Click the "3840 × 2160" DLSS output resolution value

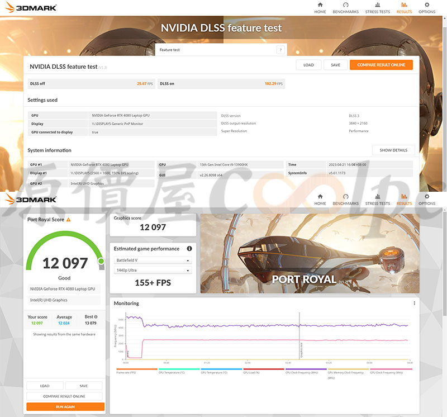pos(358,123)
